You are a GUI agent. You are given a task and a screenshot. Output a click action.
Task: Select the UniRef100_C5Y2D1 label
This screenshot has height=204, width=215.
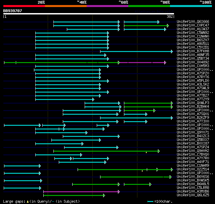193,48
